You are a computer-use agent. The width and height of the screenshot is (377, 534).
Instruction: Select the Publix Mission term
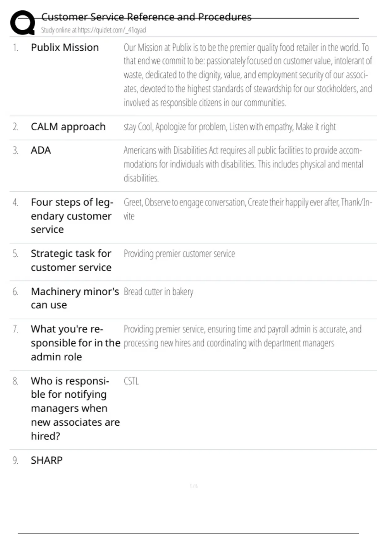pyautogui.click(x=65, y=47)
